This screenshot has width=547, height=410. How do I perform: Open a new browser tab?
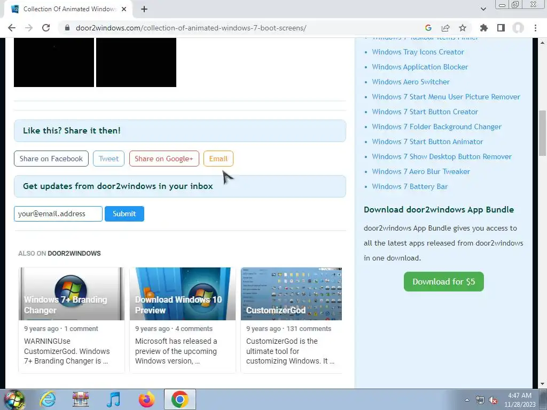click(x=144, y=9)
